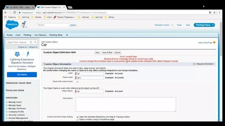
Task: Open Help for this Page link
Action: [205, 43]
